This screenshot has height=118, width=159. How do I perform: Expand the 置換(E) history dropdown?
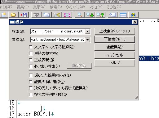pos(88,40)
